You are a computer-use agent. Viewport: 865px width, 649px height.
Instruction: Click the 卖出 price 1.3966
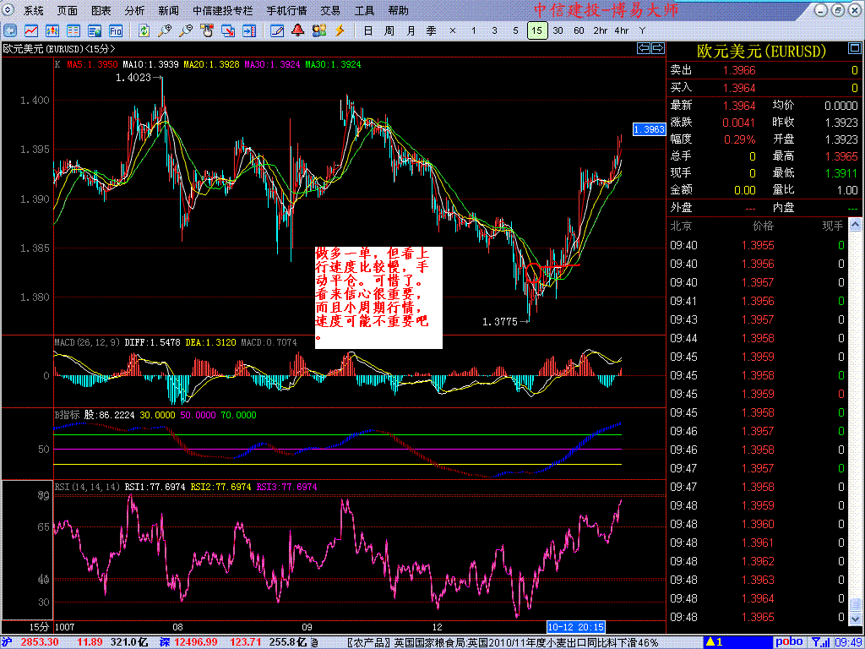click(x=739, y=70)
